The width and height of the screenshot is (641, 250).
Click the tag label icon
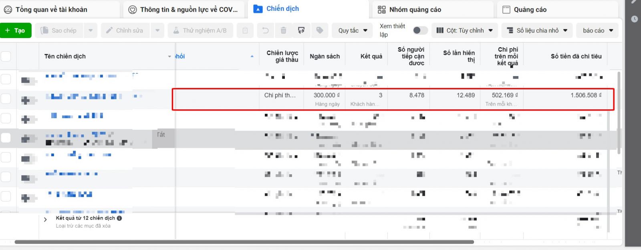click(320, 30)
